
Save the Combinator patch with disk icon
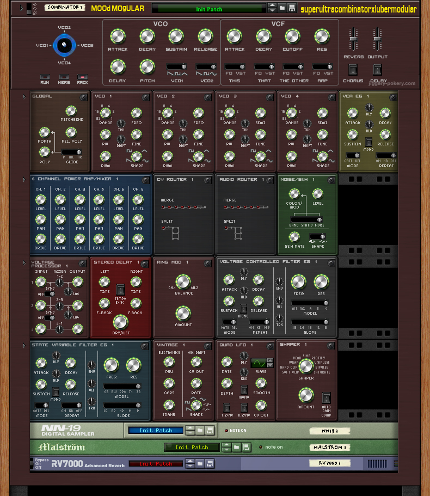click(292, 8)
